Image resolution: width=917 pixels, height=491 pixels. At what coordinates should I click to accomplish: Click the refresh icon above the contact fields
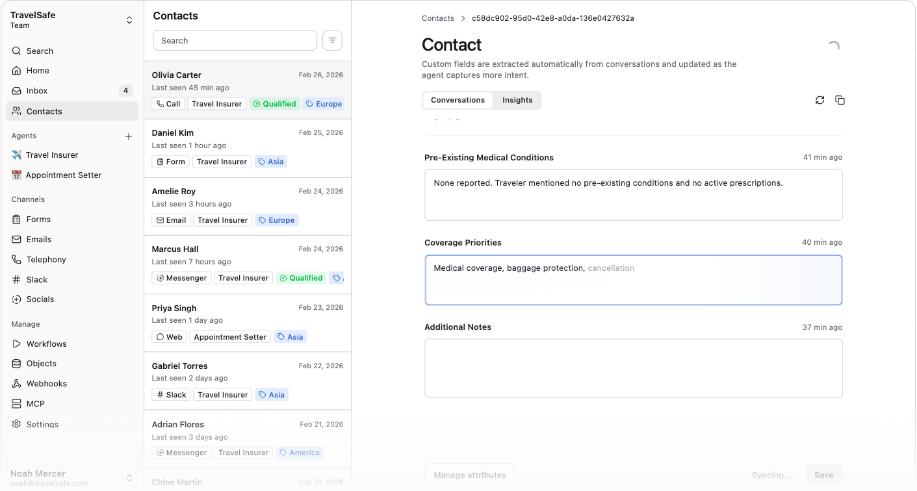820,100
